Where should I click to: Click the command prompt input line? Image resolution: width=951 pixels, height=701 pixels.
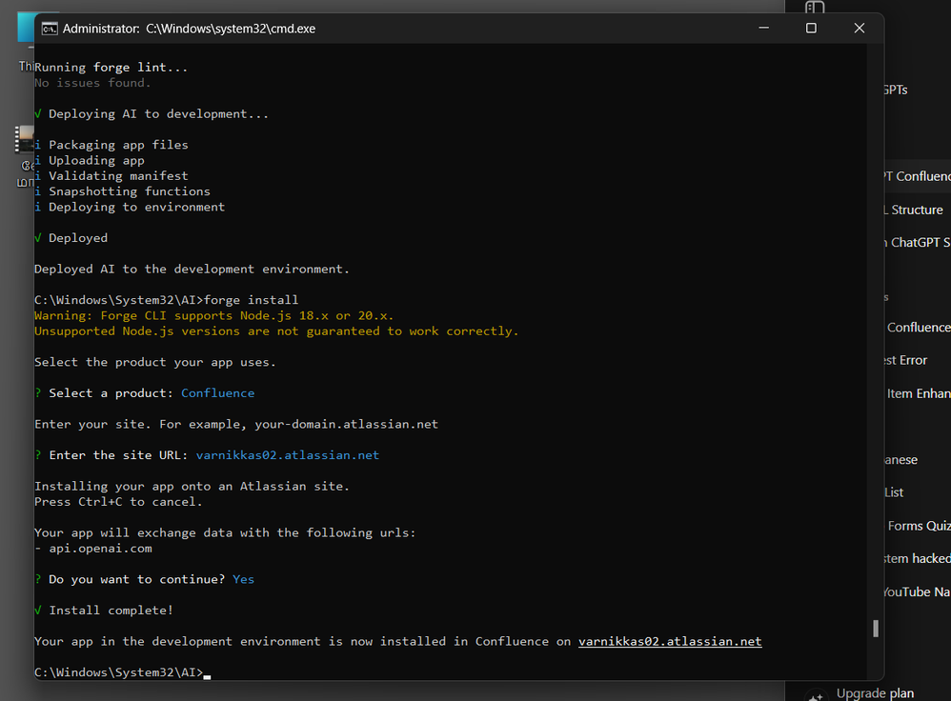123,672
